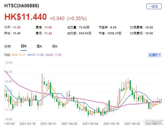Click the 最高 11.50 daily high

pyautogui.click(x=44, y=28)
